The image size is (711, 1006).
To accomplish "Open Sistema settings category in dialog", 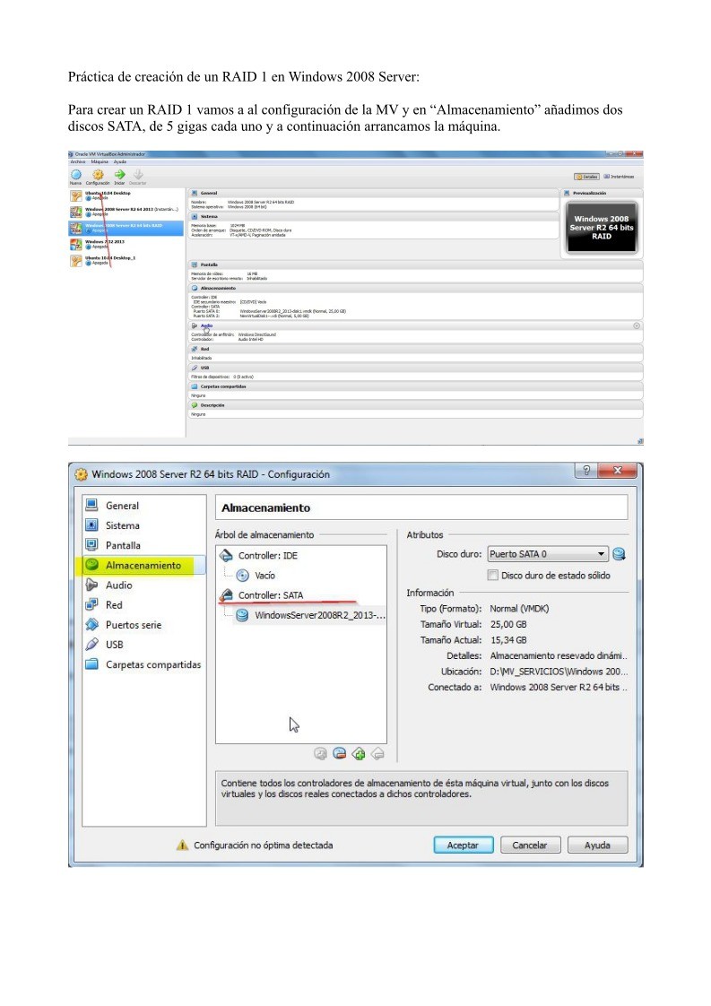I will click(122, 525).
